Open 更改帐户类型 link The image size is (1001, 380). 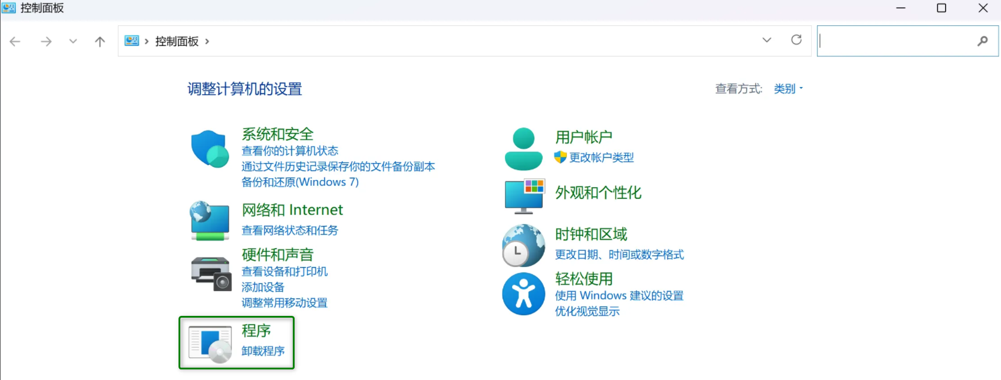click(x=602, y=158)
